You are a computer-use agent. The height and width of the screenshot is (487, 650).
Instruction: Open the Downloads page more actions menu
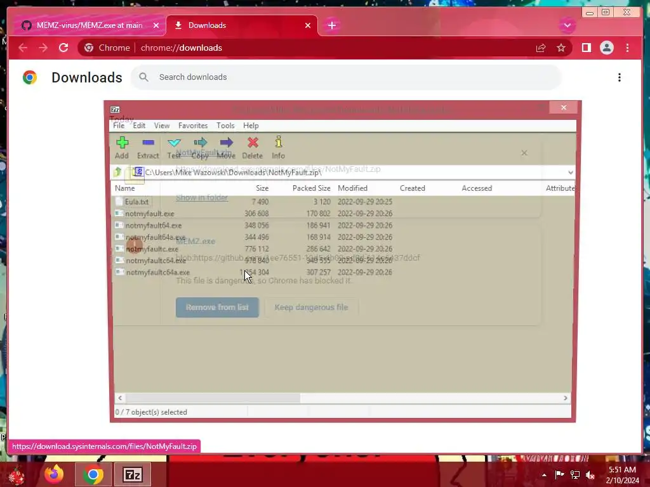(620, 77)
